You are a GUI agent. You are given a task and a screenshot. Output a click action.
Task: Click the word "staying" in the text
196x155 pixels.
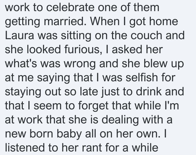coord(23,92)
